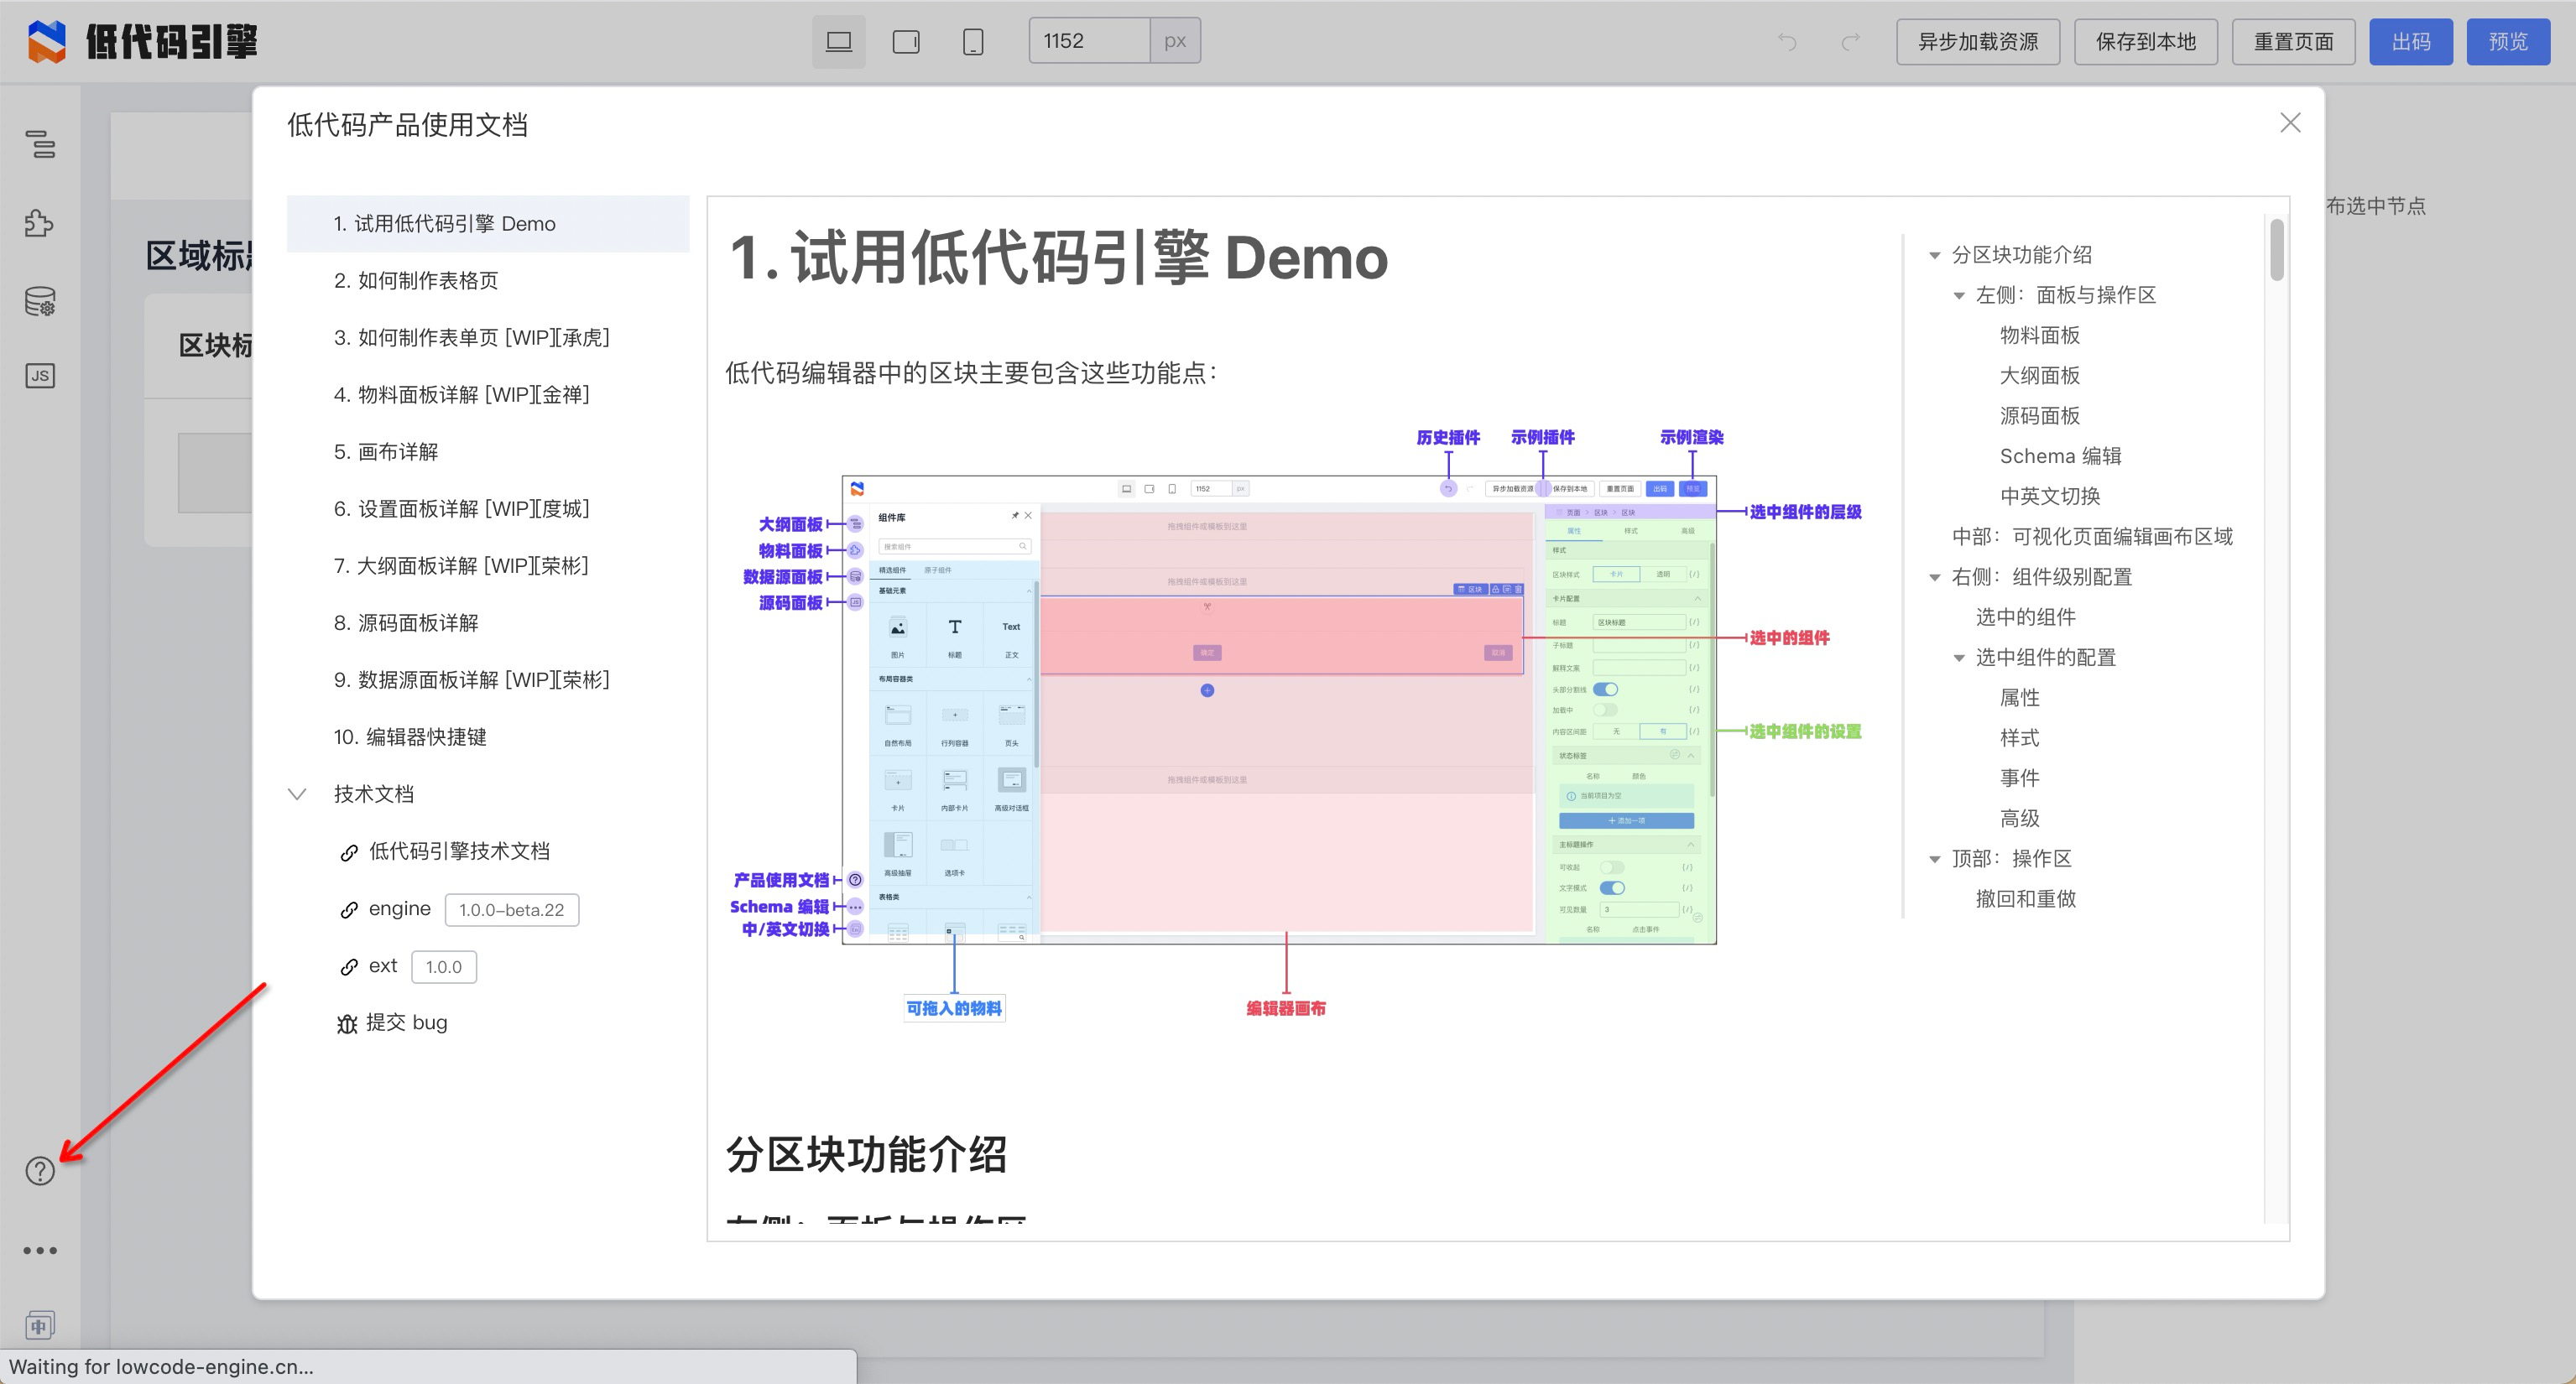Open 编辑器快捷键 documentation item

(410, 737)
